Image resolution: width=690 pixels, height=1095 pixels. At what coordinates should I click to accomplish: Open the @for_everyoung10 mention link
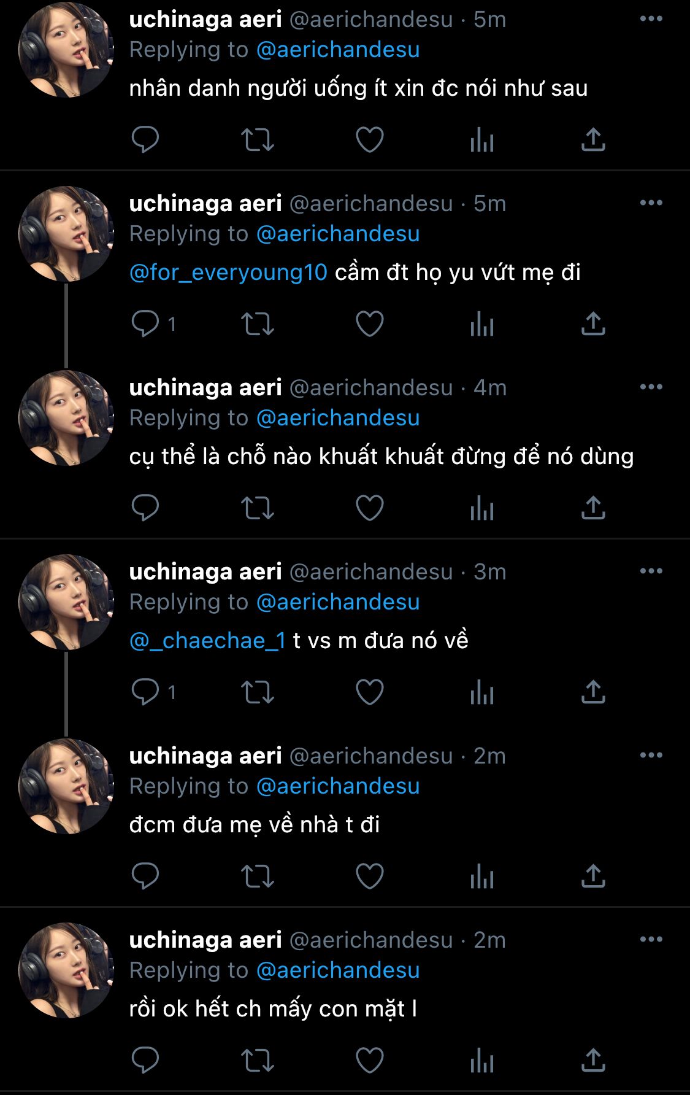(x=228, y=273)
